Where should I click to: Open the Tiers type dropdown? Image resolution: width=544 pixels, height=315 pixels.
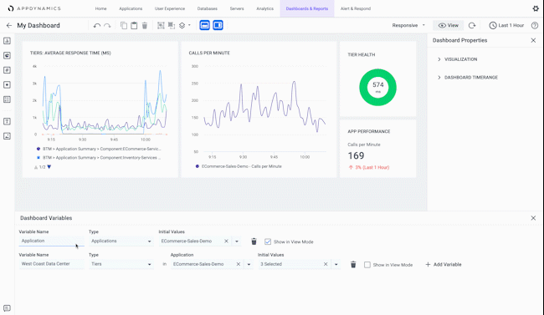click(121, 264)
